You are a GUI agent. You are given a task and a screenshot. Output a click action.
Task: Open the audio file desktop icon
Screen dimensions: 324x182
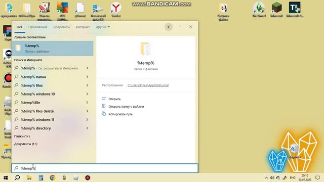coord(223,12)
